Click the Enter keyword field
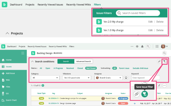This screenshot has width=171, height=106. click(x=146, y=78)
